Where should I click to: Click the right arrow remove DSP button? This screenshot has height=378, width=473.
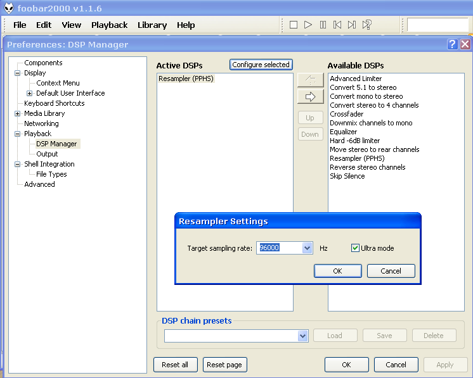point(311,97)
